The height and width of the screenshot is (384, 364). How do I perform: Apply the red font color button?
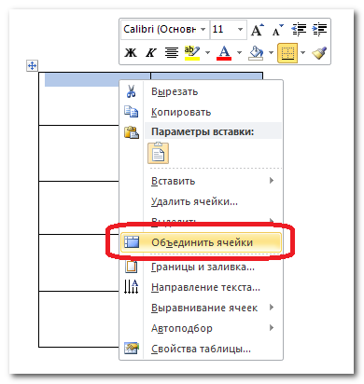(x=224, y=53)
